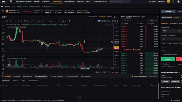Viewport: 182px width, 102px height.
Task: Click the keep-drawing pencil lock icon
Action: (x=3, y=69)
